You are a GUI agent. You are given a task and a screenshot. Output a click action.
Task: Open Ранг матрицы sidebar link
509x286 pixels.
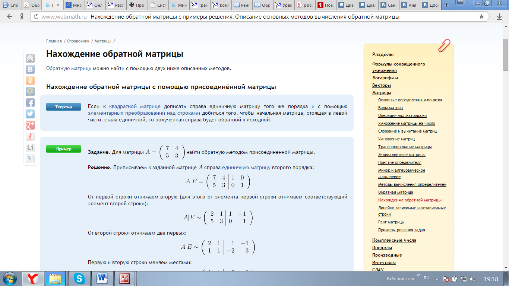click(391, 222)
